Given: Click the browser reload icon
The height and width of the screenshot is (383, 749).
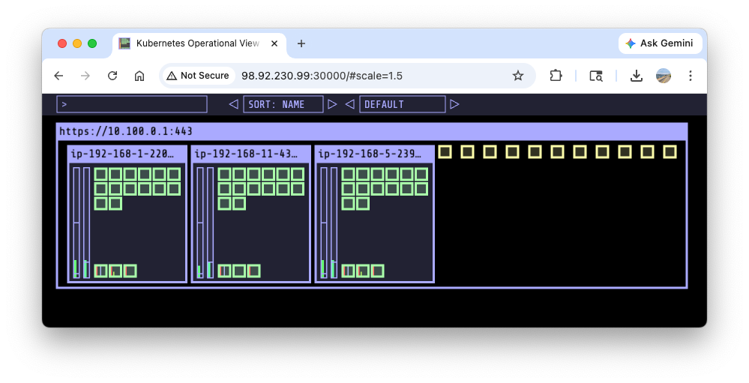Looking at the screenshot, I should coord(112,76).
